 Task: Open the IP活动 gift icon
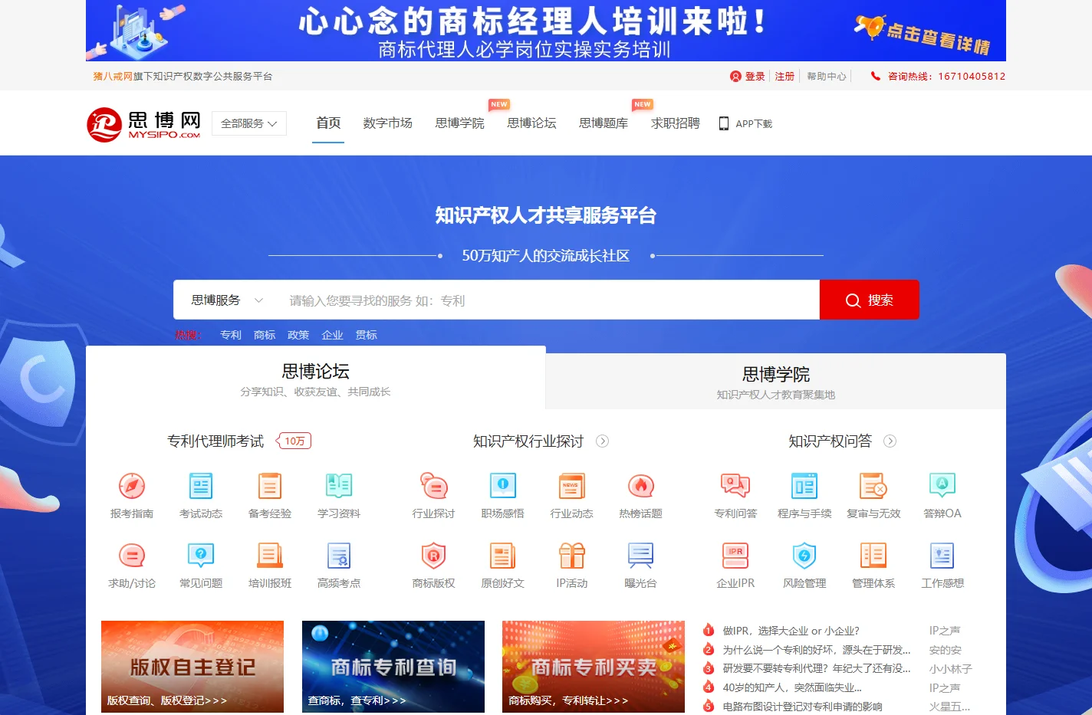pyautogui.click(x=572, y=556)
